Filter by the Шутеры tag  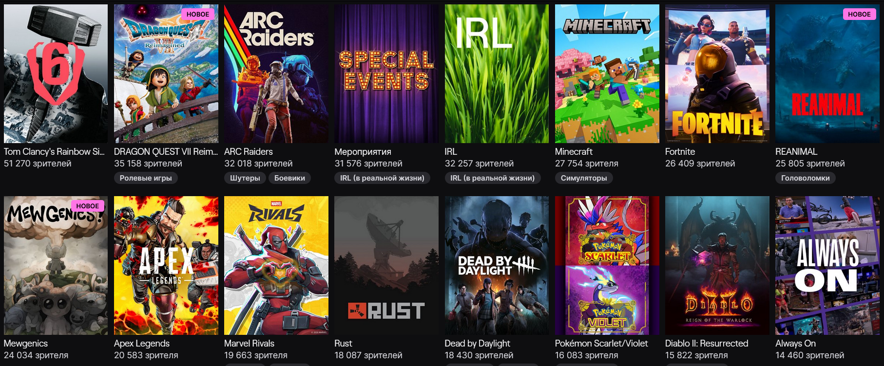(245, 178)
